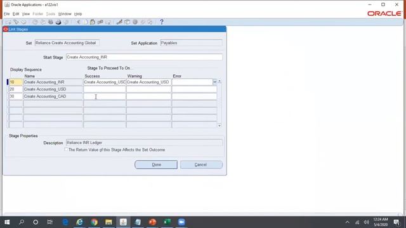This screenshot has width=406, height=228.
Task: Open File Explorer from taskbar
Action: coord(108,222)
